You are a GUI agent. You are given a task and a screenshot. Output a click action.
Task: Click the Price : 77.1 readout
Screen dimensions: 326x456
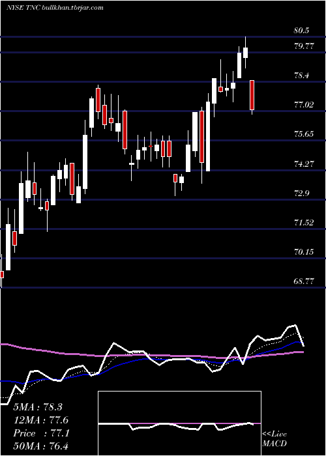click(41, 433)
